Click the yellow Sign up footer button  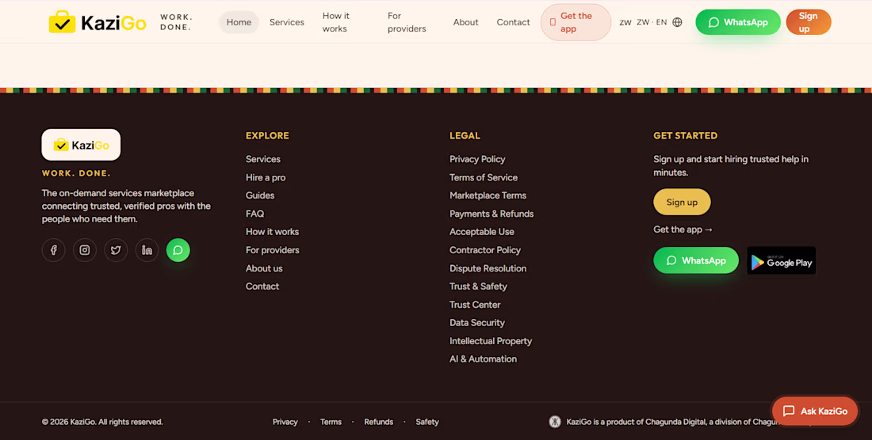pyautogui.click(x=682, y=202)
